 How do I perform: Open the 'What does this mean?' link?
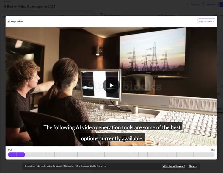tap(174, 166)
